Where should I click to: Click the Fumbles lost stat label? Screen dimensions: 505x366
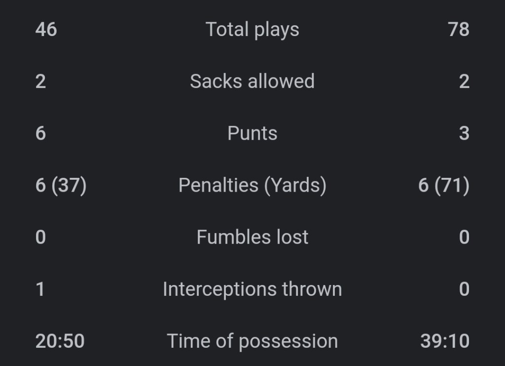tap(252, 237)
